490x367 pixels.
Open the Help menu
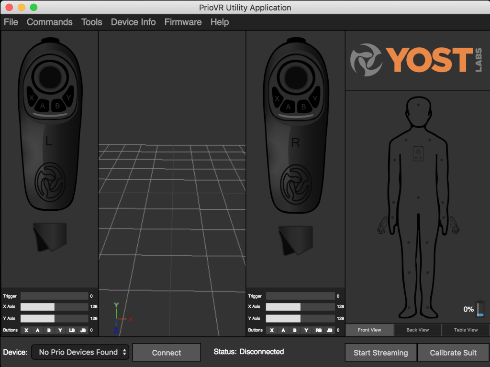[x=220, y=22]
